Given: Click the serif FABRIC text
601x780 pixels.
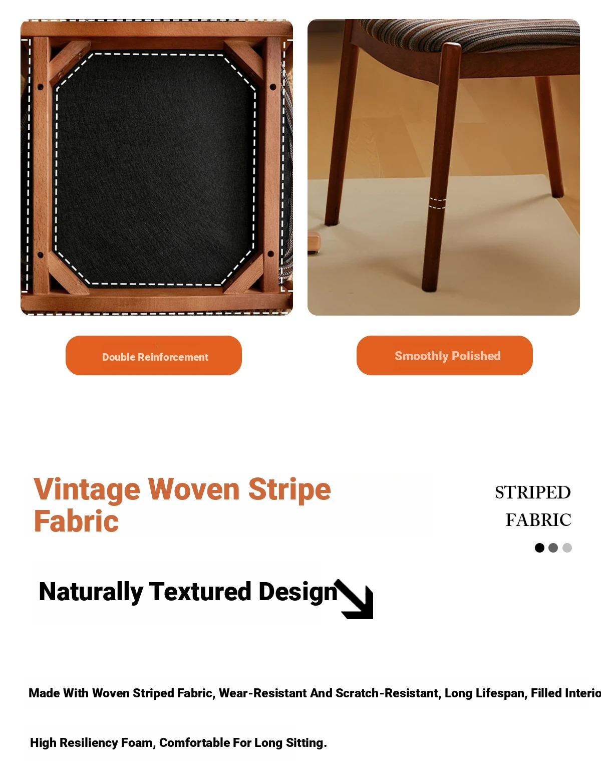Looking at the screenshot, I should coord(538,520).
